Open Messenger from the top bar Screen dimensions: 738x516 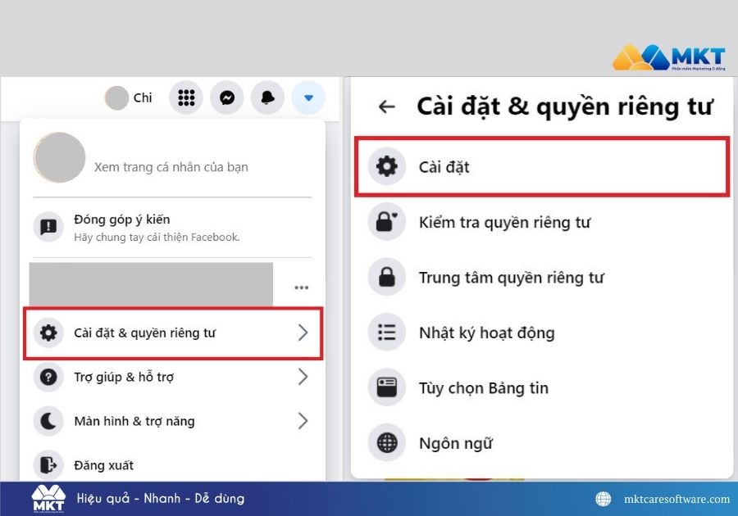[x=226, y=97]
